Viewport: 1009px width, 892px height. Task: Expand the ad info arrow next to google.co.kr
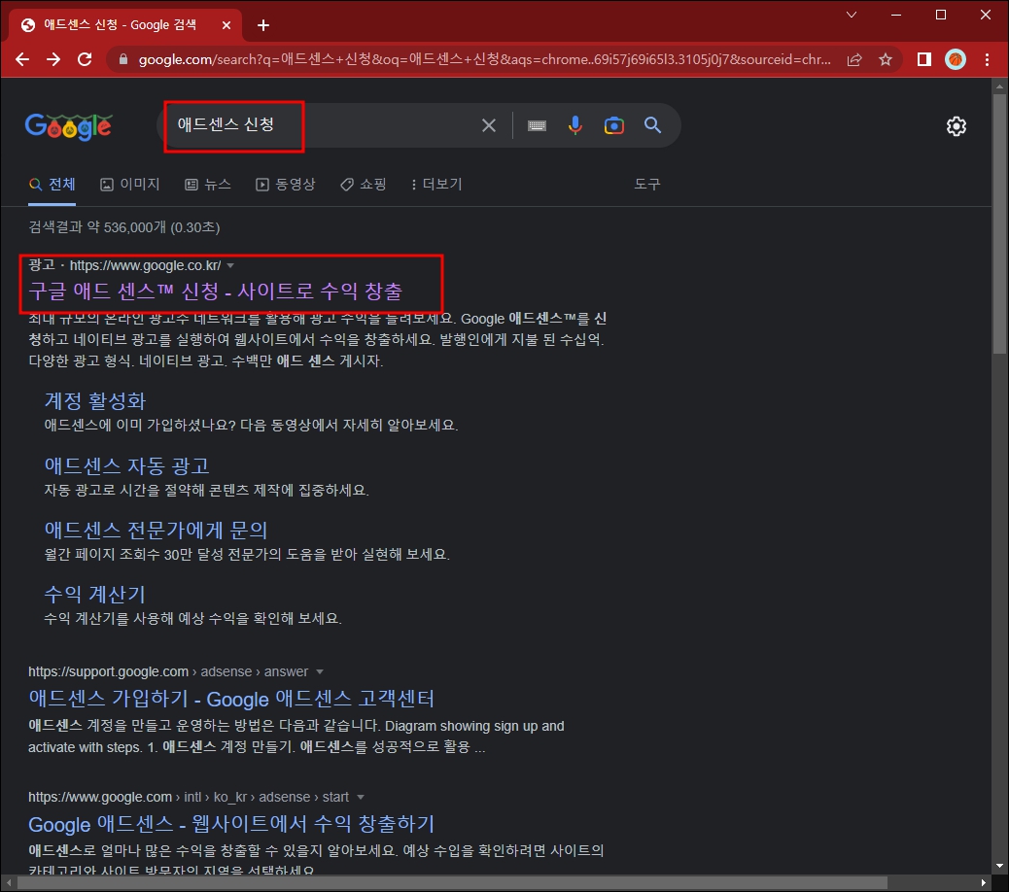[x=230, y=265]
